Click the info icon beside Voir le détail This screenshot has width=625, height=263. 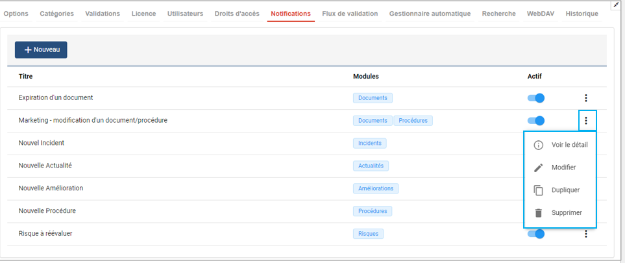(538, 145)
